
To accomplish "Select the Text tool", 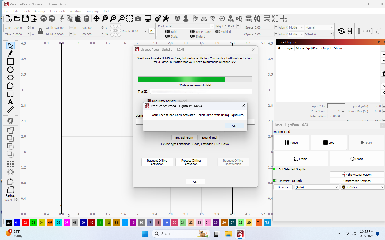I will [x=10, y=102].
